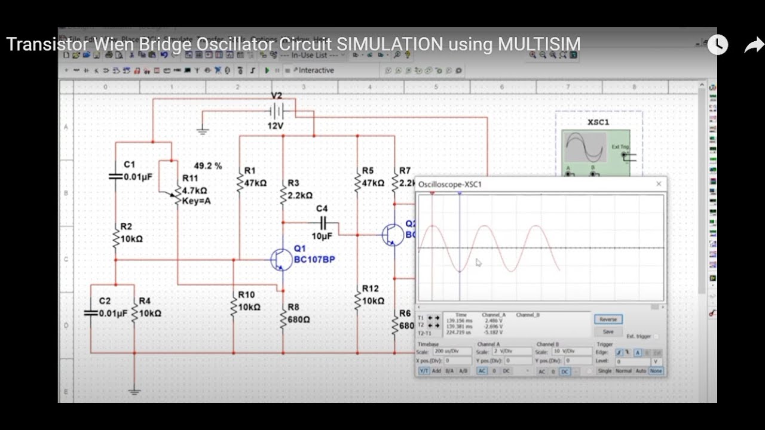Set Channel B coupling to AC
765x430 pixels.
tap(542, 371)
